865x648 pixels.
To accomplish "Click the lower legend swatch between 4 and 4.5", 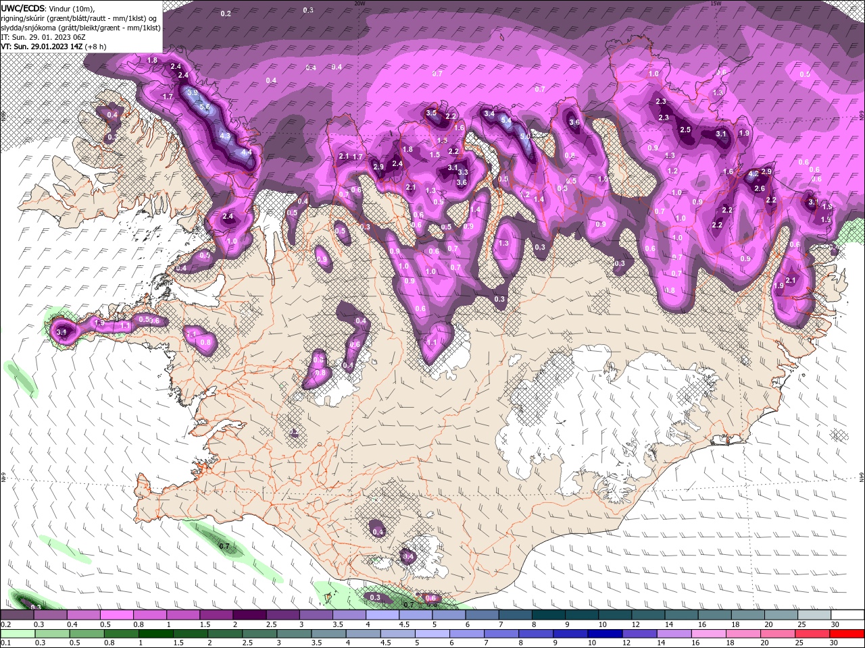I will pos(364,634).
